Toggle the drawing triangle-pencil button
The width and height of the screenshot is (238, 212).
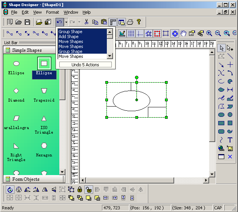point(122,33)
